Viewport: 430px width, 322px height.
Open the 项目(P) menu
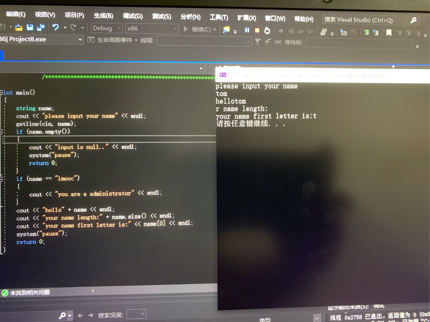74,15
